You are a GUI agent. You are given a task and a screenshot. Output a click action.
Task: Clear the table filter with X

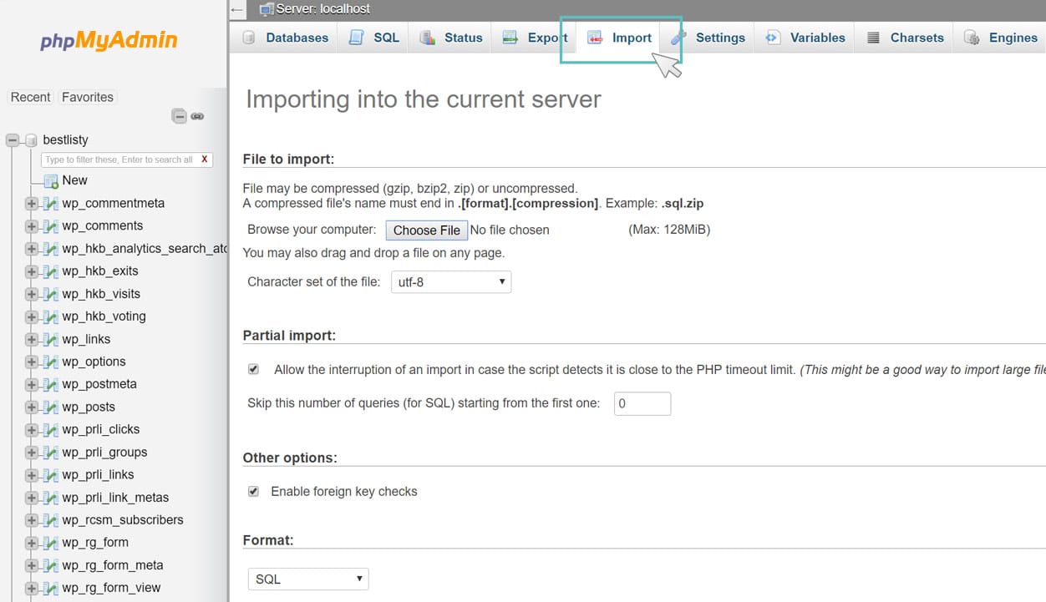click(205, 159)
